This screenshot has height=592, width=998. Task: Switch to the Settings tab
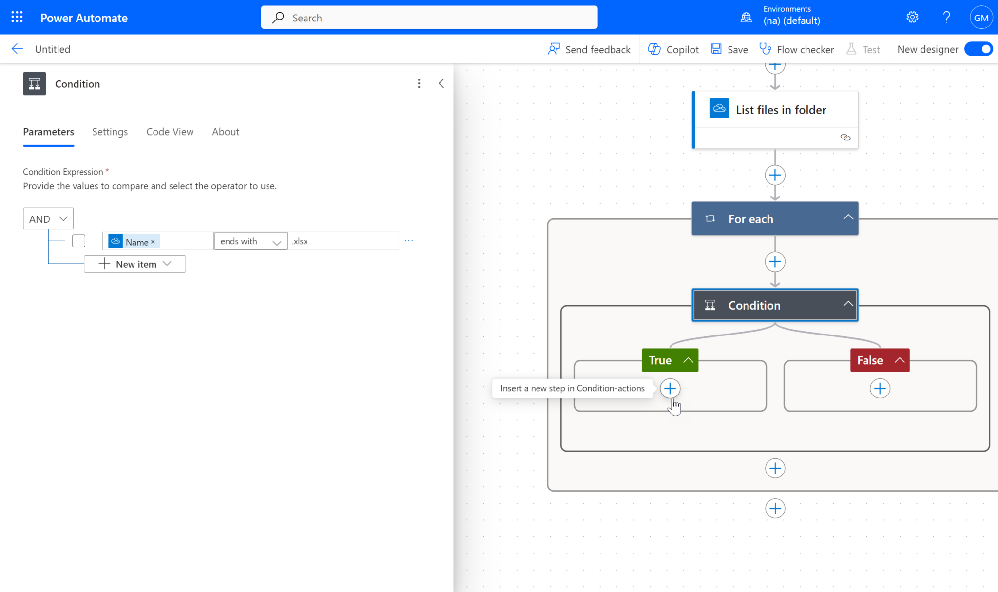click(x=110, y=132)
